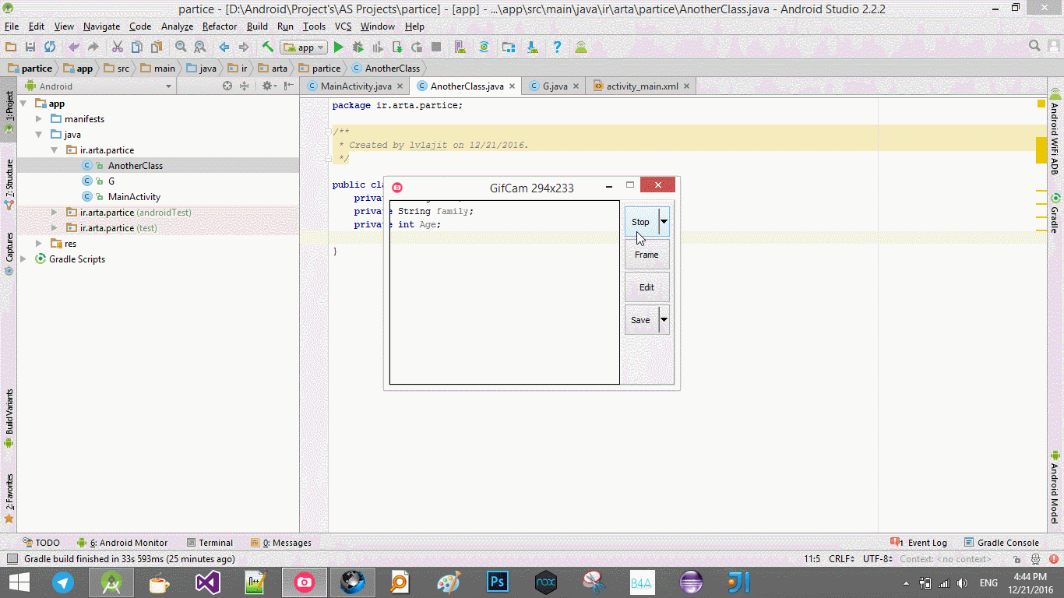Click the Debug app bug icon

pos(358,47)
